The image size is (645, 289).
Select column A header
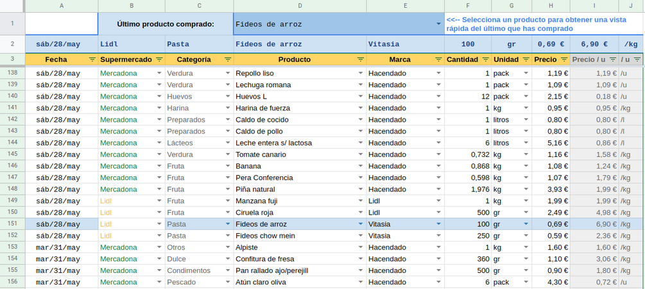pos(62,6)
